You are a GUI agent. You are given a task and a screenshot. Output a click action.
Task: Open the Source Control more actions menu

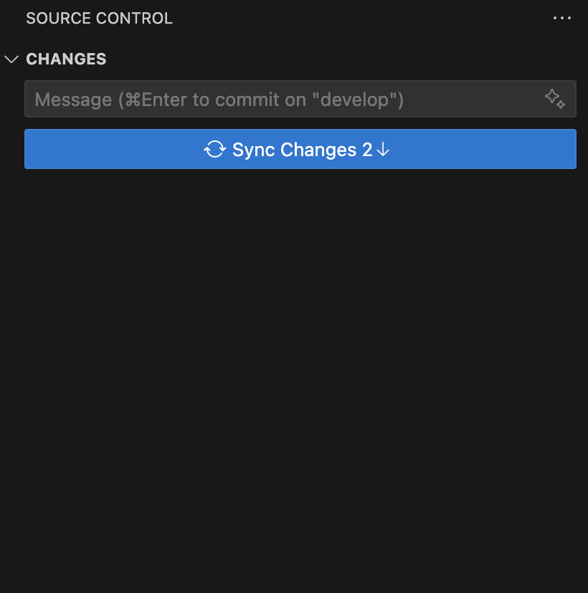pos(562,18)
